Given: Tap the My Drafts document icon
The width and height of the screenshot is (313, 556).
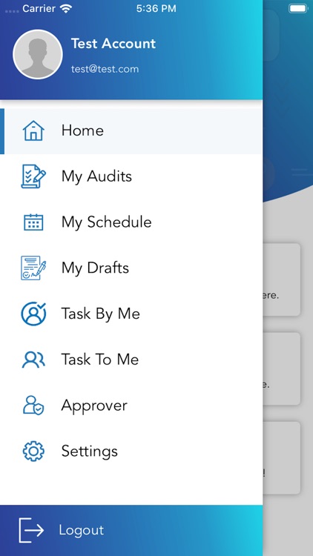Looking at the screenshot, I should click(x=33, y=268).
